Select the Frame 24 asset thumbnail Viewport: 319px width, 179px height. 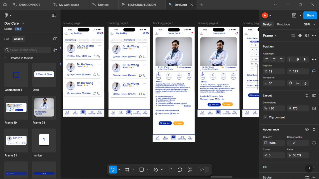(x=44, y=107)
